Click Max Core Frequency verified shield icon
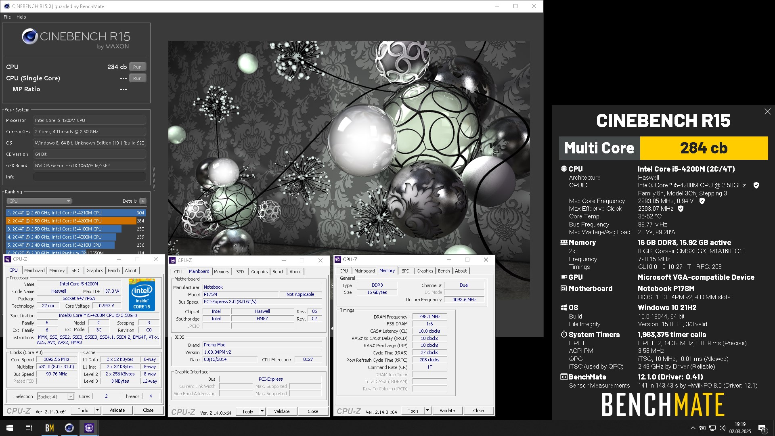The width and height of the screenshot is (775, 436). click(702, 201)
